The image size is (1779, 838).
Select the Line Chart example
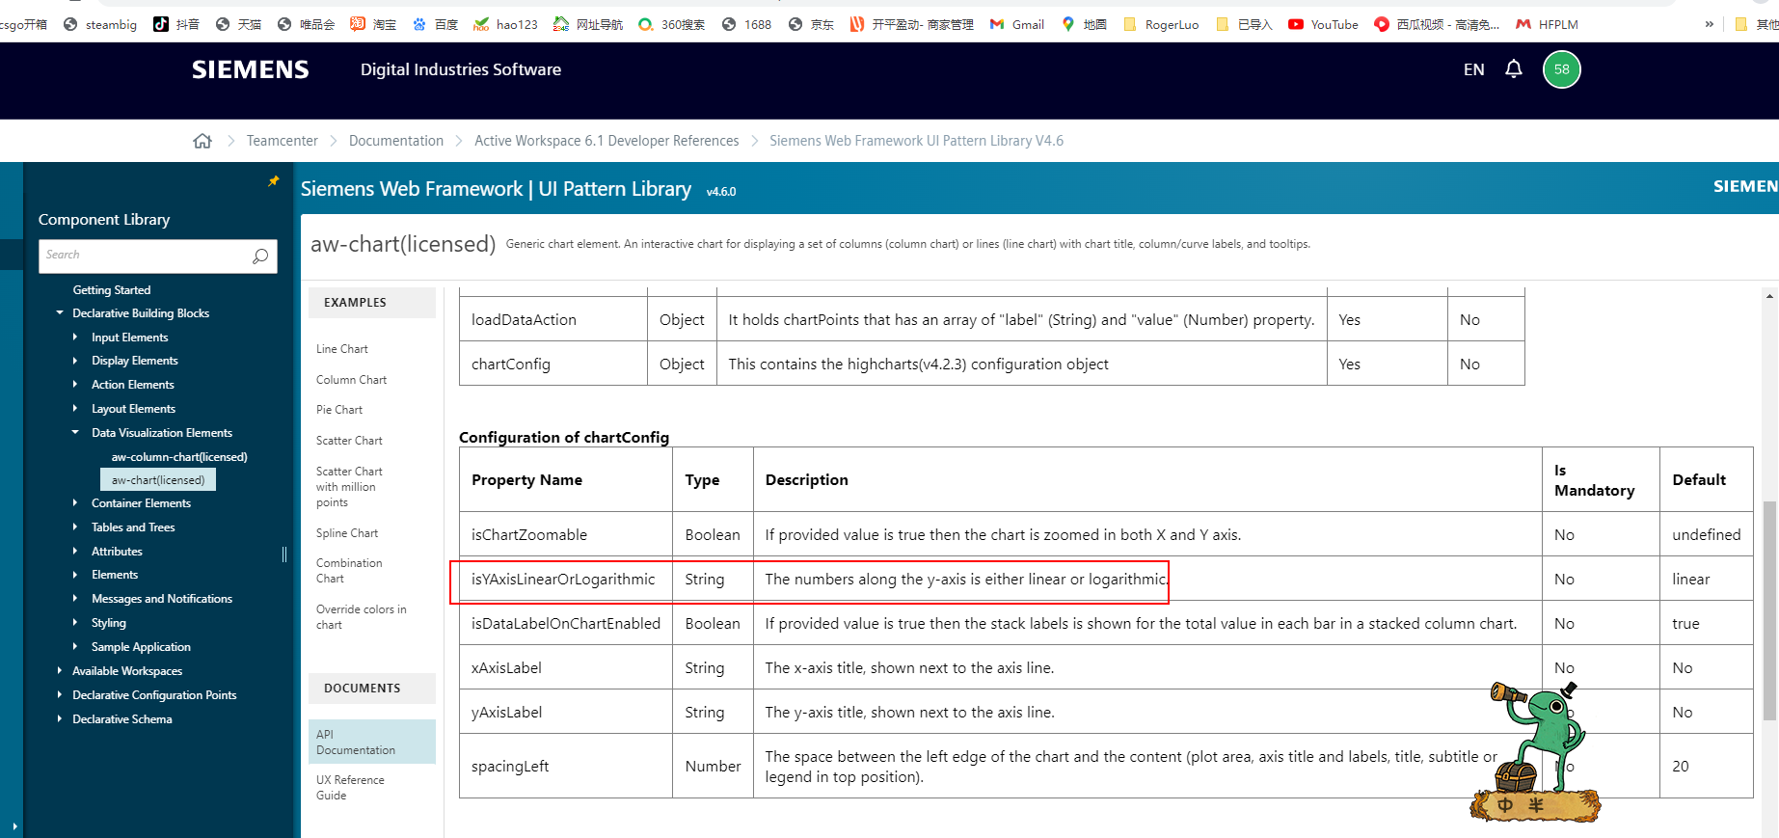(x=342, y=349)
